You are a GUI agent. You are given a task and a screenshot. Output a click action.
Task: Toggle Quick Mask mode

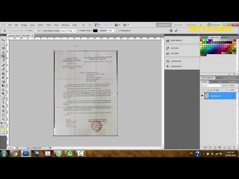point(3,133)
